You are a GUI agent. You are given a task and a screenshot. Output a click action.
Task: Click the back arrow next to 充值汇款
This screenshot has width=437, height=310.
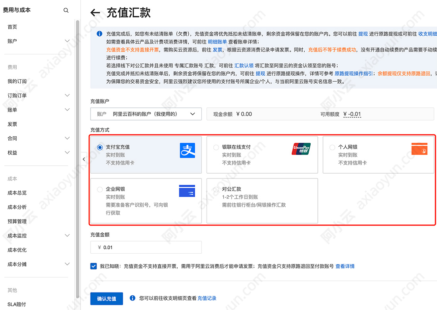[95, 12]
